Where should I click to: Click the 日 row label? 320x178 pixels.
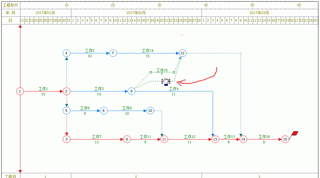[x=10, y=20]
